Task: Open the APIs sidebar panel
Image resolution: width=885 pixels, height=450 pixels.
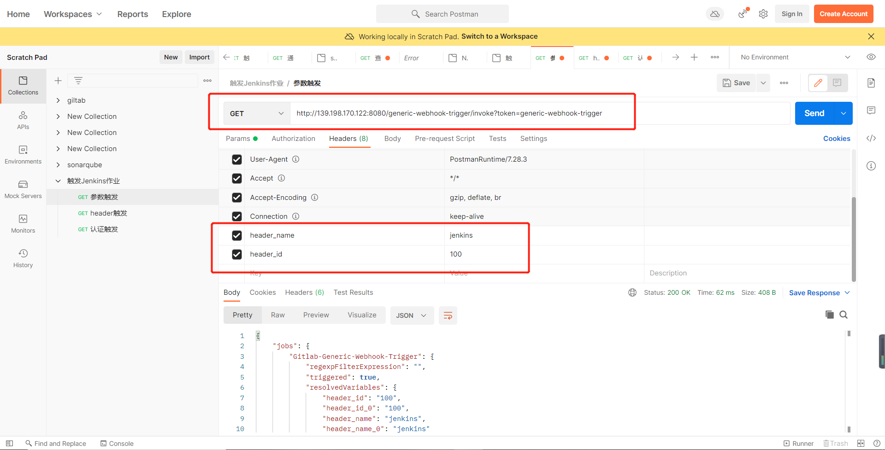Action: point(23,120)
